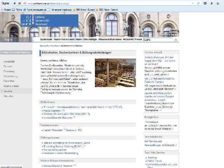This screenshot has height=168, width=224.
Task: Select Aktuelles in the left sidebar
Action: [8, 96]
